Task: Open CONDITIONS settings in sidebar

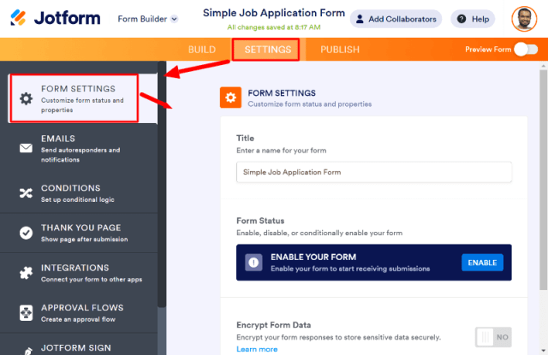Action: tap(79, 193)
